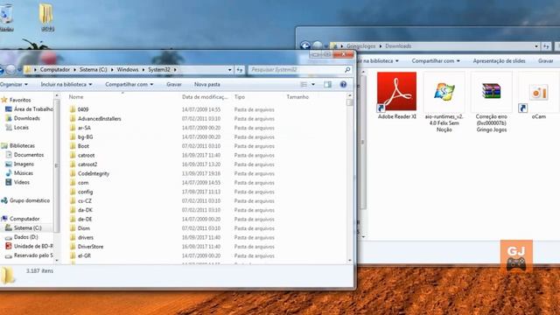The width and height of the screenshot is (560, 315).
Task: Select the Boot folder icon
Action: point(73,146)
